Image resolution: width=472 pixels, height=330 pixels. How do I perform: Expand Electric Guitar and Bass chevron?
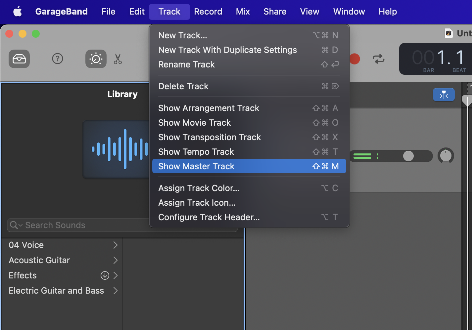(116, 291)
